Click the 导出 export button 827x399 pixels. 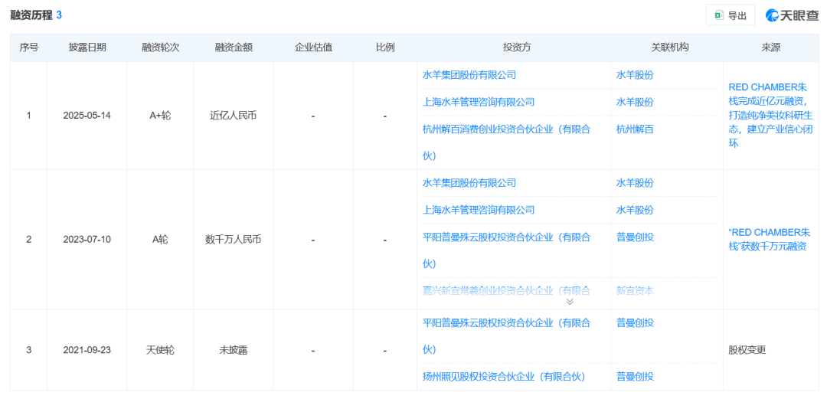(x=731, y=15)
